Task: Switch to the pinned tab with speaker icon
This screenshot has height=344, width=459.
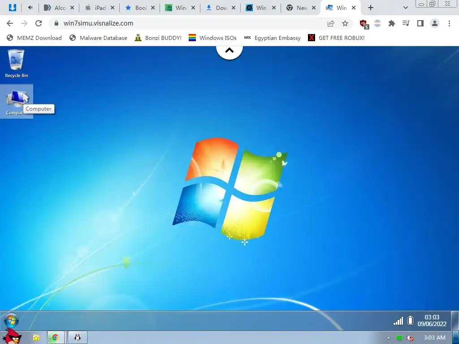Action: tap(30, 8)
